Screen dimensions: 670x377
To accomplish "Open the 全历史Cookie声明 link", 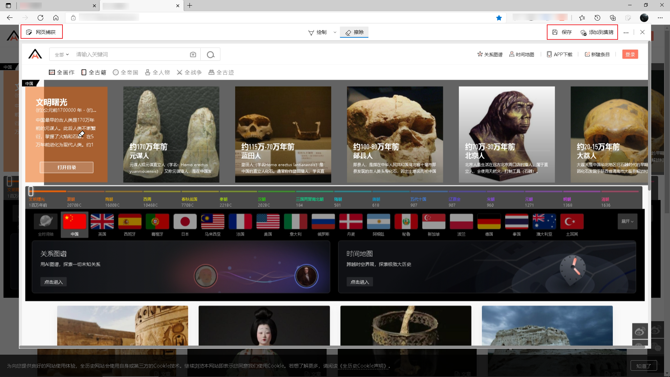I will [x=363, y=366].
